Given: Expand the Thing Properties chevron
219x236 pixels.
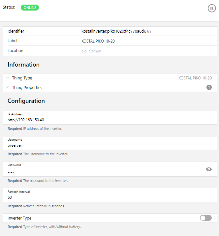Looking at the screenshot, I should point(8,87).
